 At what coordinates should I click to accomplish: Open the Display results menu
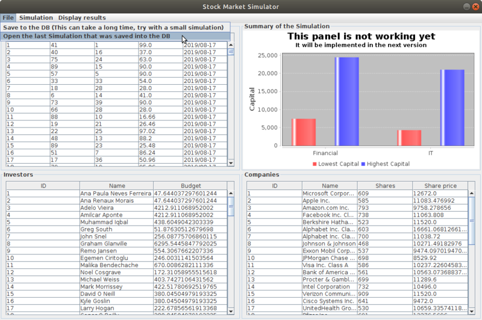click(x=81, y=18)
